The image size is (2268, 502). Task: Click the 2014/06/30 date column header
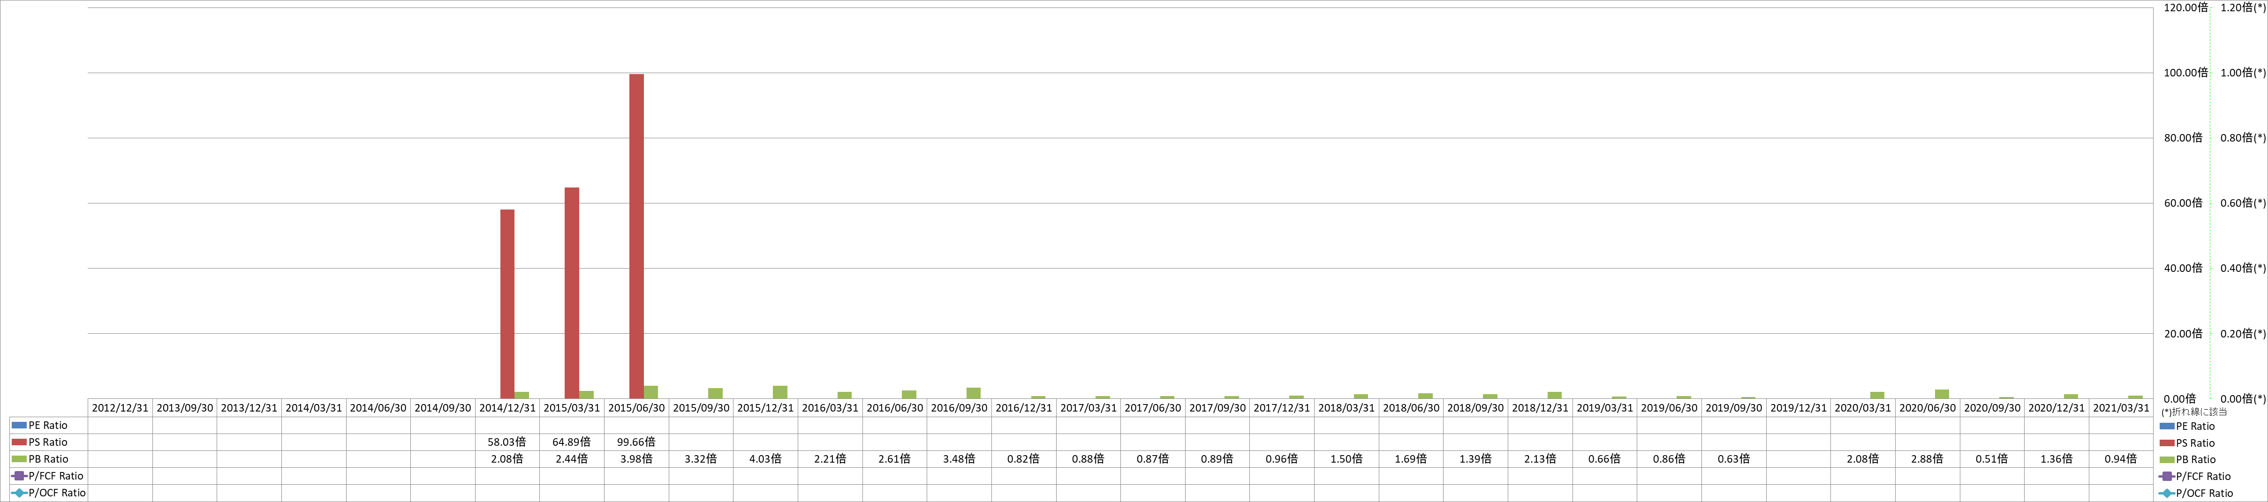[x=378, y=408]
